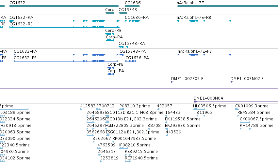Select the Corp-RA transcript label
The height and width of the screenshot is (163, 278).
tap(114, 37)
